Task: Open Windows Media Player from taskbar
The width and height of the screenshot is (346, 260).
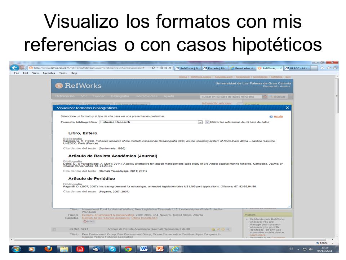Action: point(32,249)
